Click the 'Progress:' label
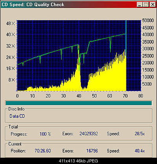The height and width of the screenshot is (164, 157). 19,134
